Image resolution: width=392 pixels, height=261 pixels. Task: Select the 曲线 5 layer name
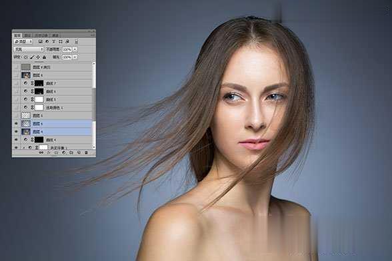(x=51, y=99)
